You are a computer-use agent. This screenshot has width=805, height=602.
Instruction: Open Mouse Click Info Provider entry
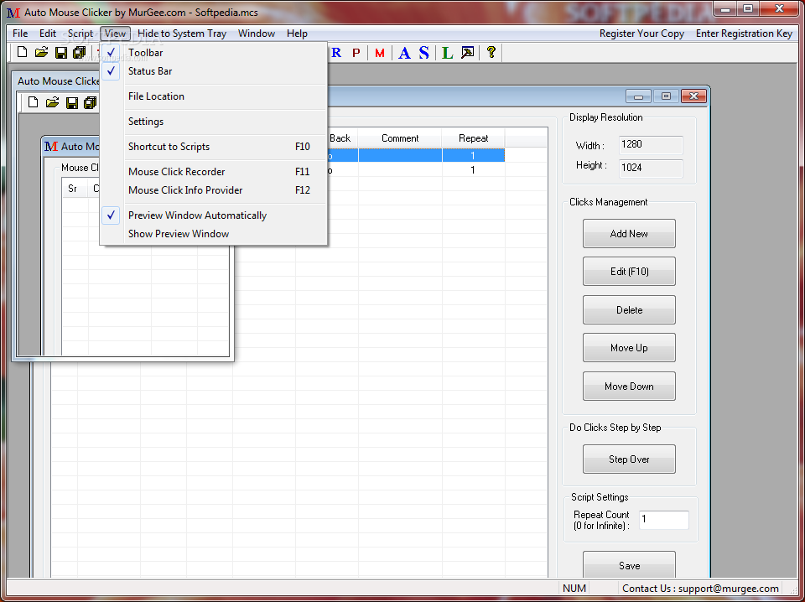click(213, 189)
